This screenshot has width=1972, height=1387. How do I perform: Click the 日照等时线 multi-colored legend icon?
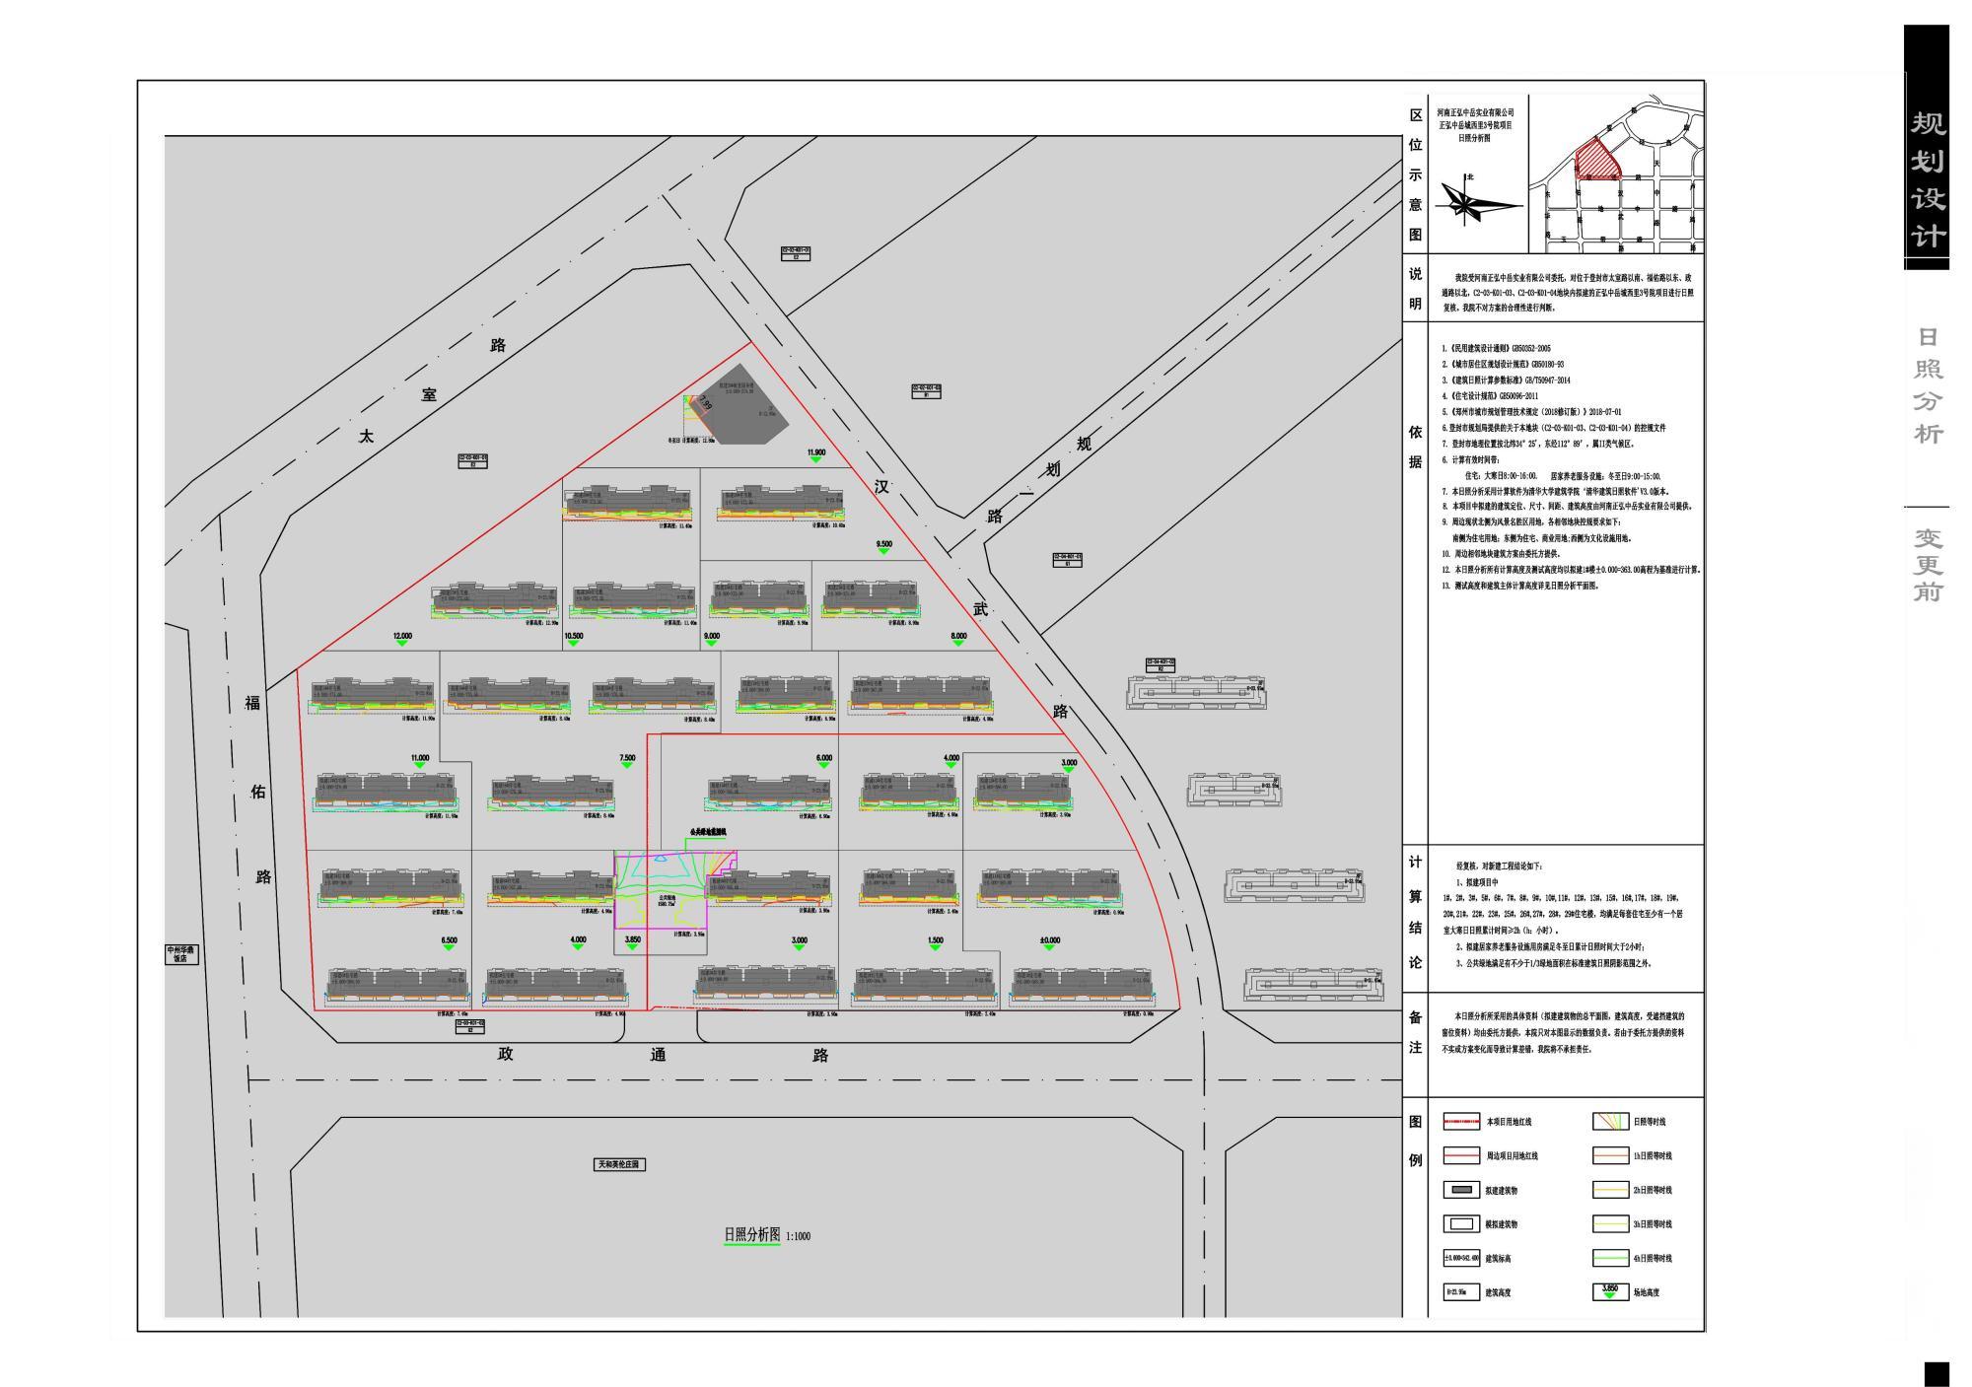coord(1609,1122)
